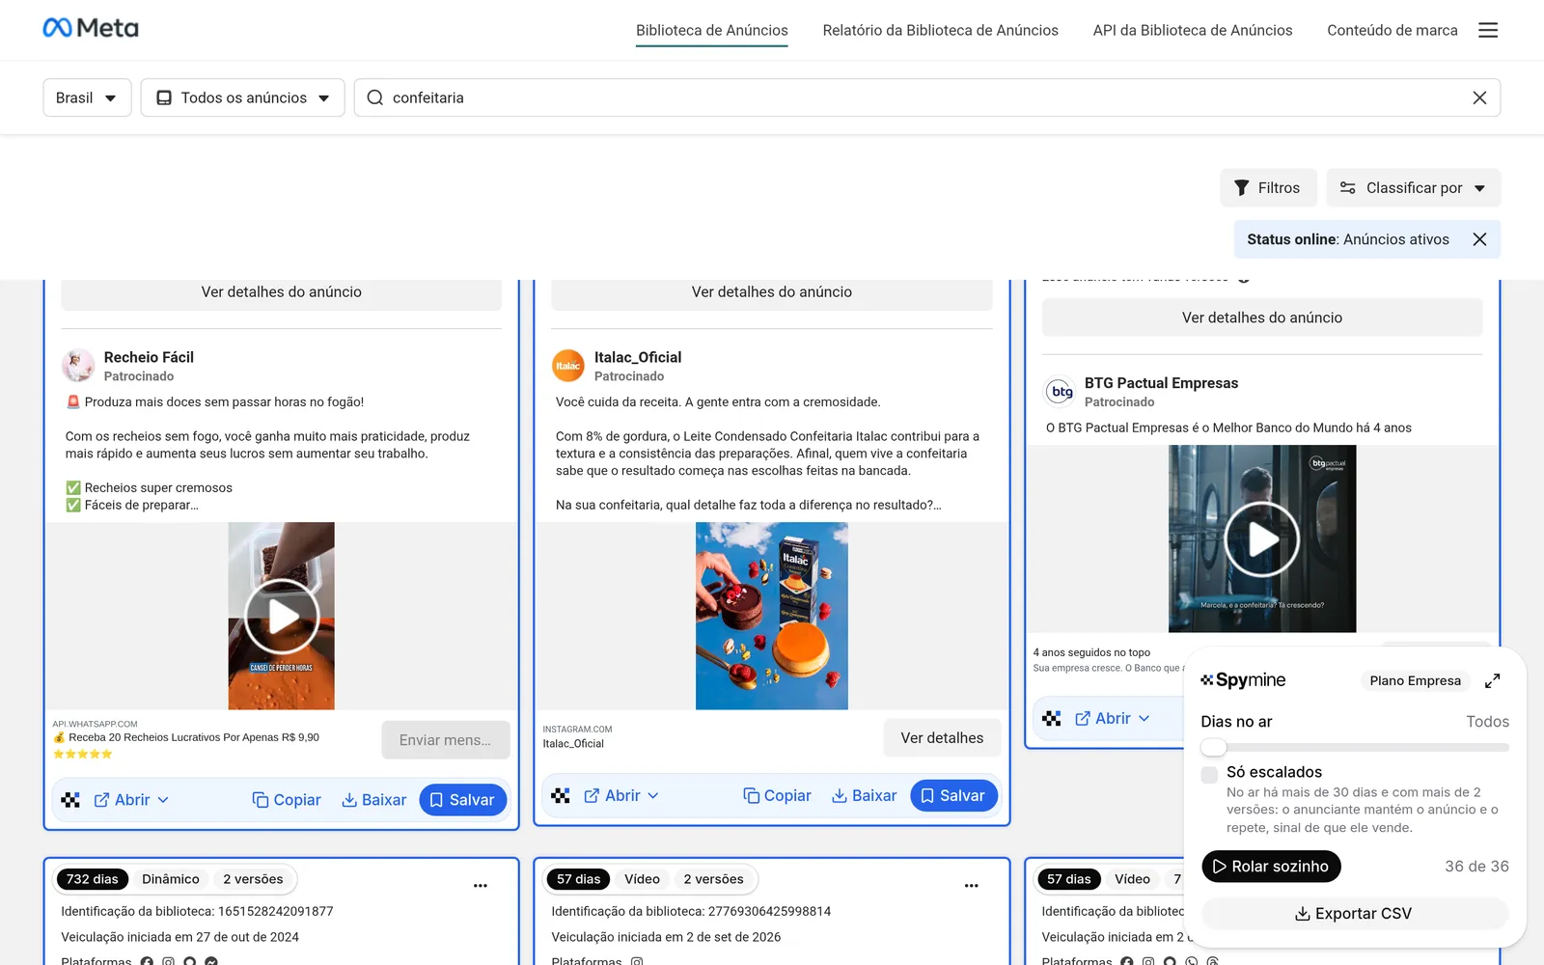Save the Italac_Oficial ad

[953, 796]
